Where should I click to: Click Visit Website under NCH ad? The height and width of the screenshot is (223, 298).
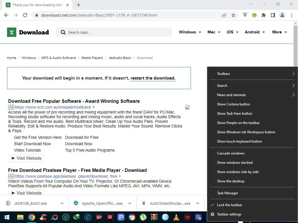(26, 158)
